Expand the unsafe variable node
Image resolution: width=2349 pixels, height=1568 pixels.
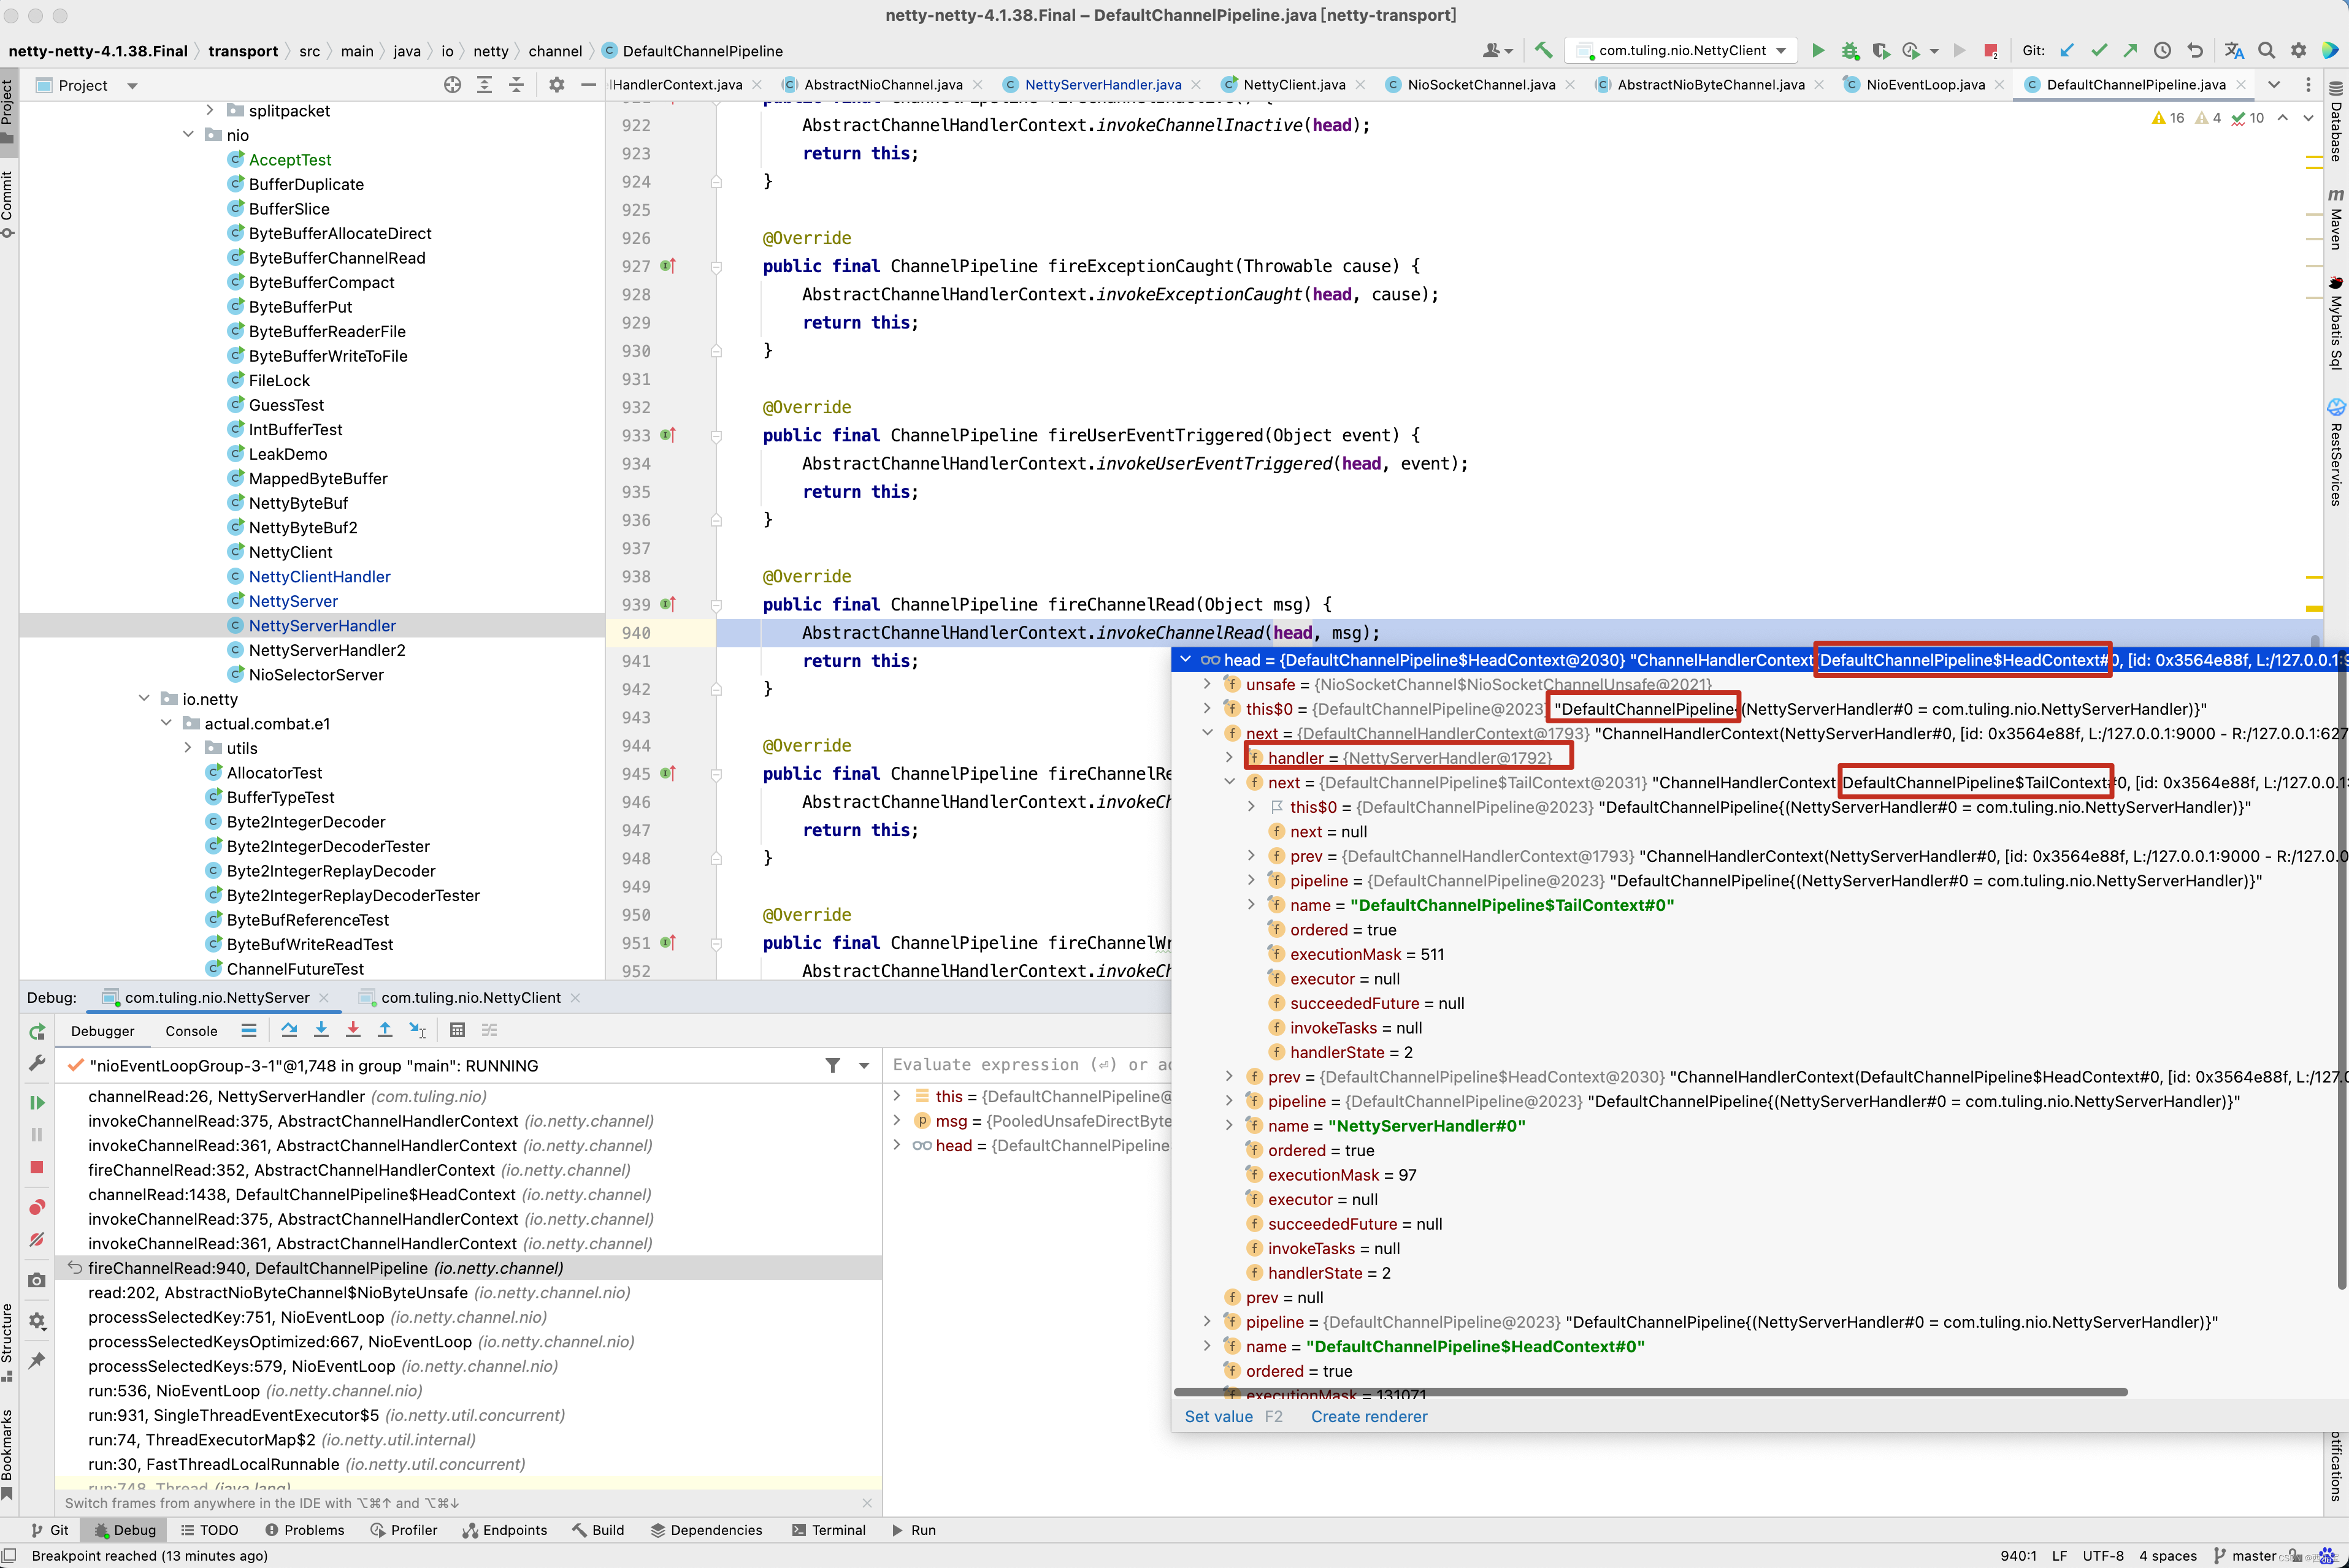point(1208,684)
